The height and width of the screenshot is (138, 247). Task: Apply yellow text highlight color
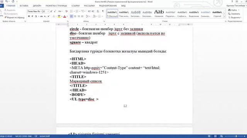[59, 16]
